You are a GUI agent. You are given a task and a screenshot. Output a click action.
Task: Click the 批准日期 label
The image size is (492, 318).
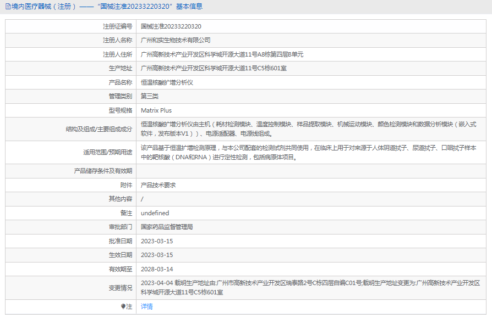121,241
